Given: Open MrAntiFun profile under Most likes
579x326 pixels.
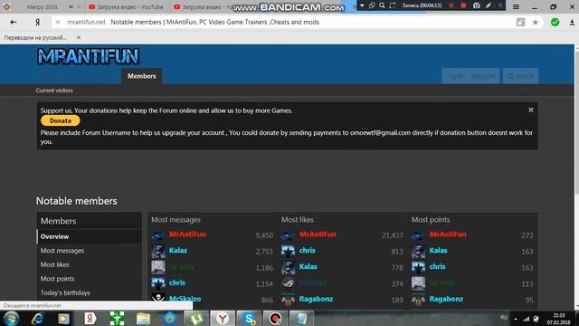Looking at the screenshot, I should coord(318,235).
